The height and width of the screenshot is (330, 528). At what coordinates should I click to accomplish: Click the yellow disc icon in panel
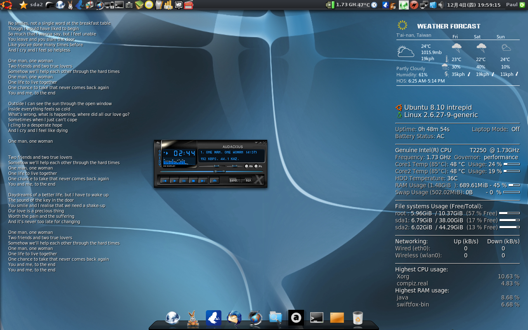tap(149, 5)
